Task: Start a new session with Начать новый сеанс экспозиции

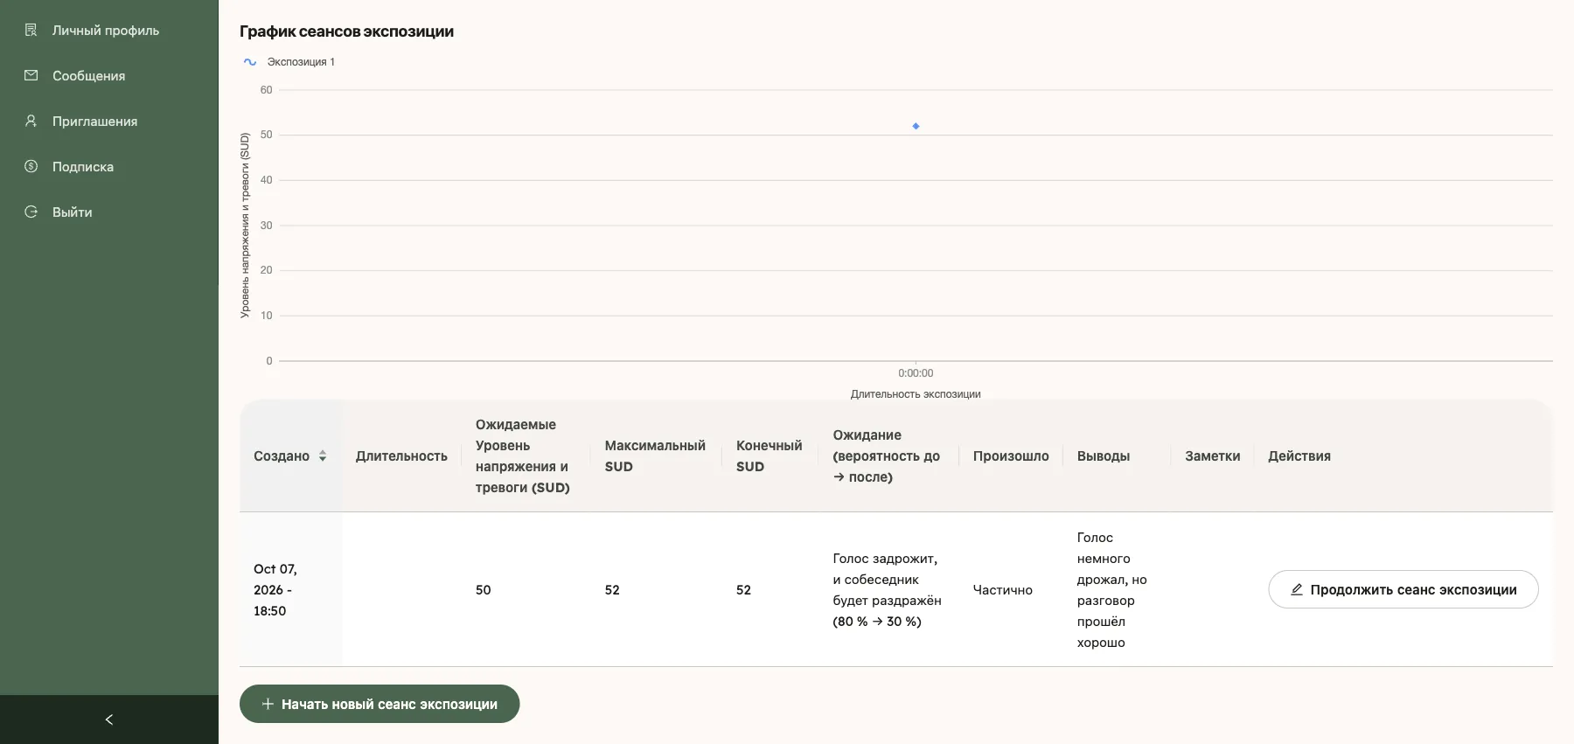Action: coord(380,704)
